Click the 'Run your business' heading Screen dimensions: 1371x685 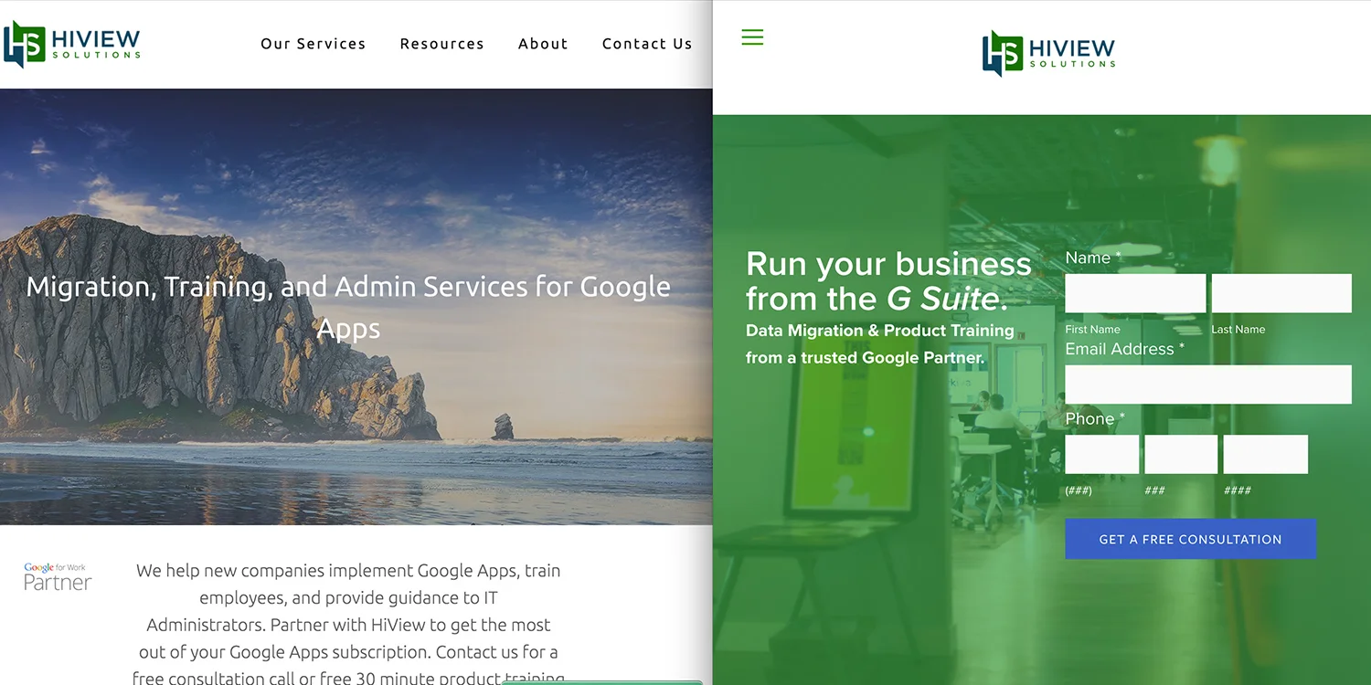[888, 281]
